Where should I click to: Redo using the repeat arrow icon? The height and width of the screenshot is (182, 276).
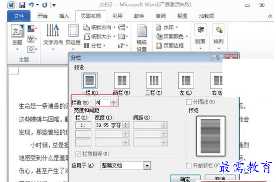point(45,5)
